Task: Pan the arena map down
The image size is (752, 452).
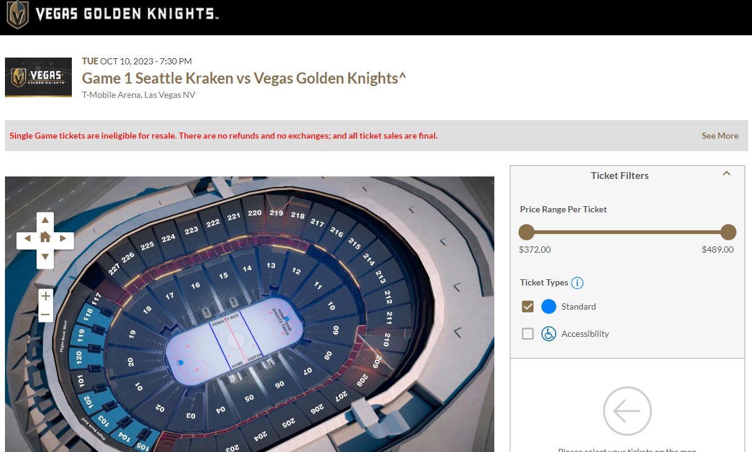Action: [x=45, y=256]
